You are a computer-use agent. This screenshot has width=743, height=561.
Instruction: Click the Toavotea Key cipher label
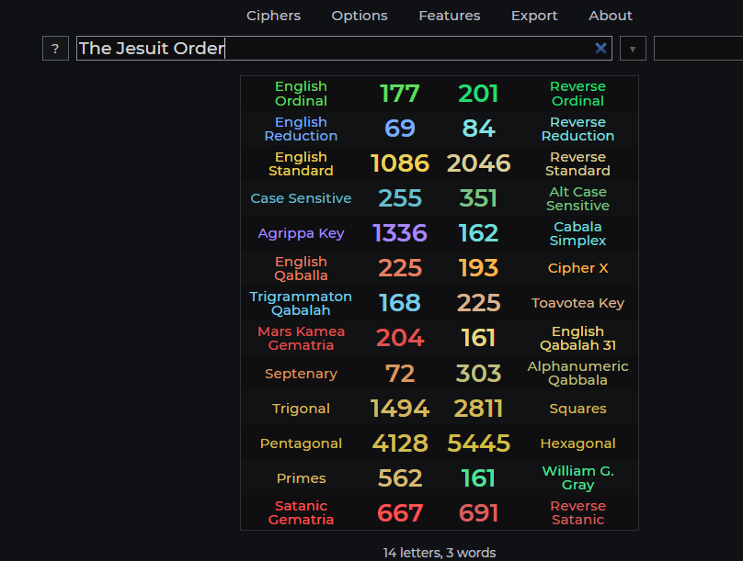click(577, 303)
